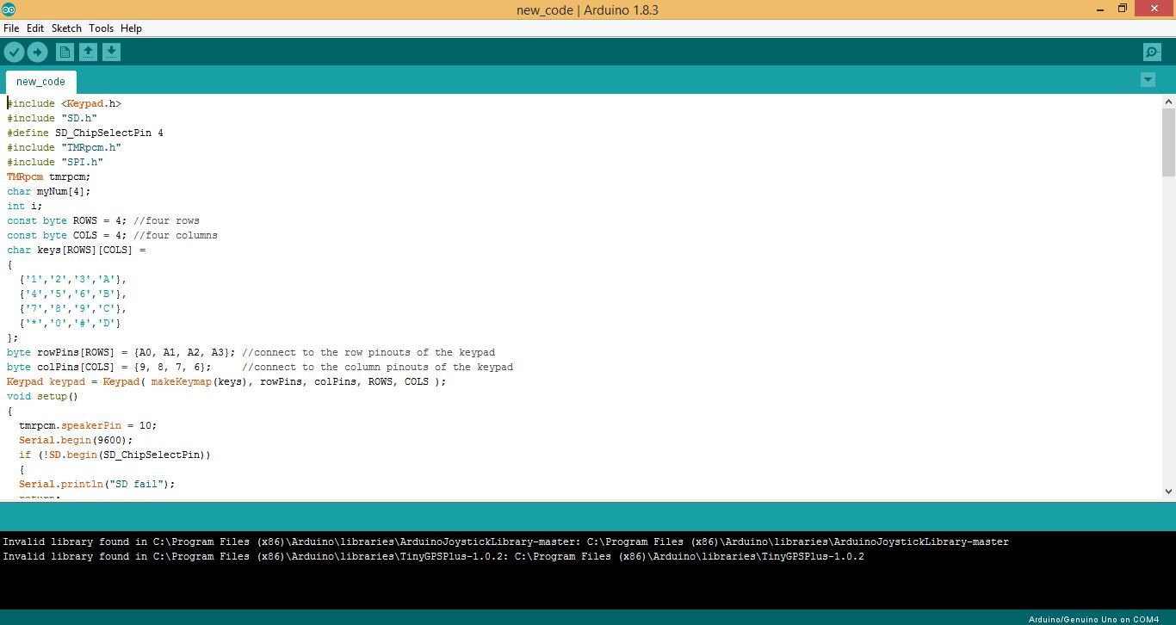Click the Arduino logo in the title bar
The width and height of the screenshot is (1176, 625).
pos(9,9)
